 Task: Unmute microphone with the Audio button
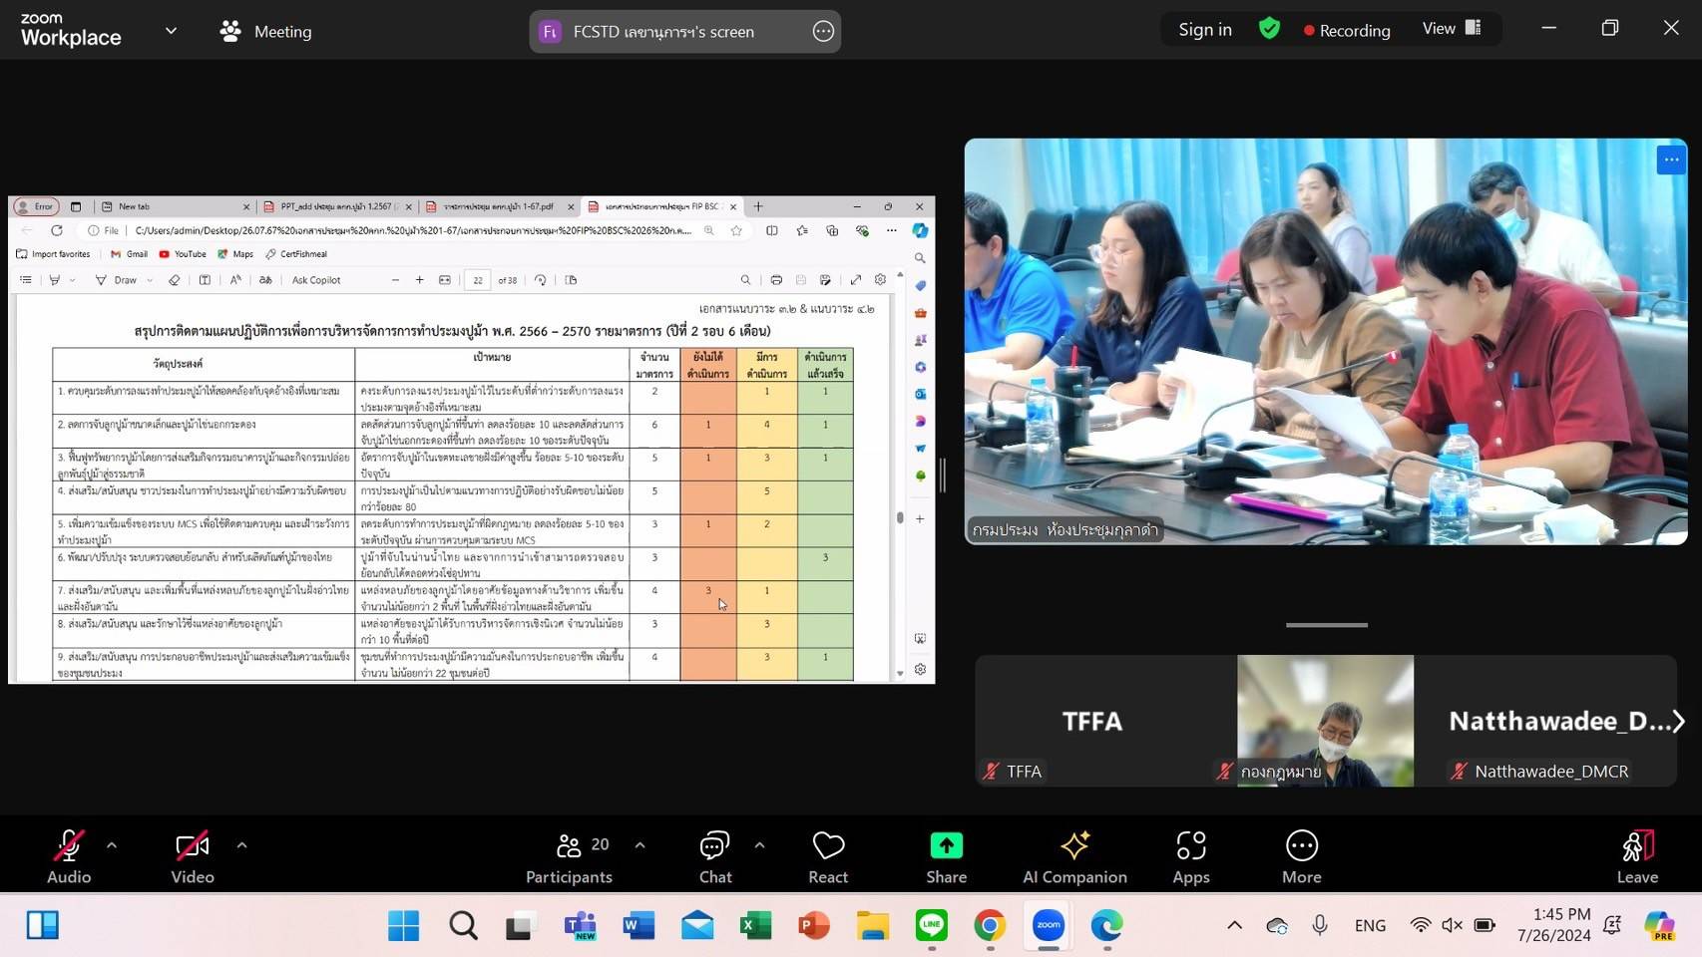coord(69,855)
